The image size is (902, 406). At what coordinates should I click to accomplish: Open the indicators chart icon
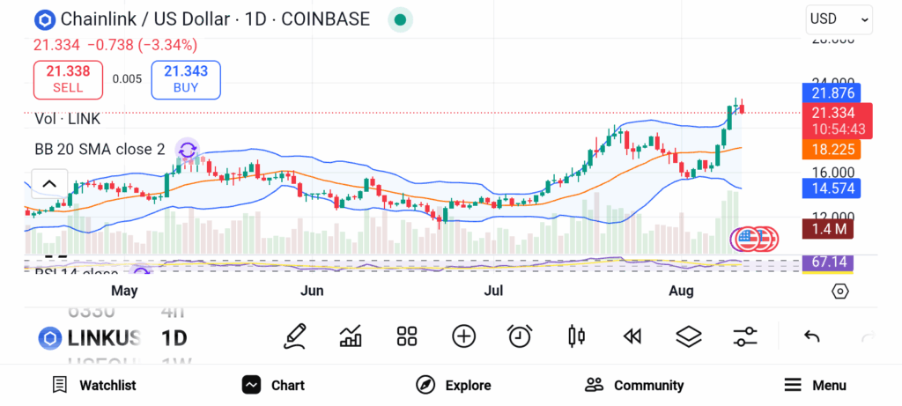[351, 336]
